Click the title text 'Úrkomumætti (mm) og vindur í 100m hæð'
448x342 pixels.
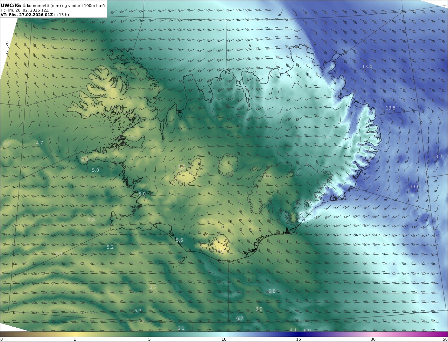(x=63, y=5)
